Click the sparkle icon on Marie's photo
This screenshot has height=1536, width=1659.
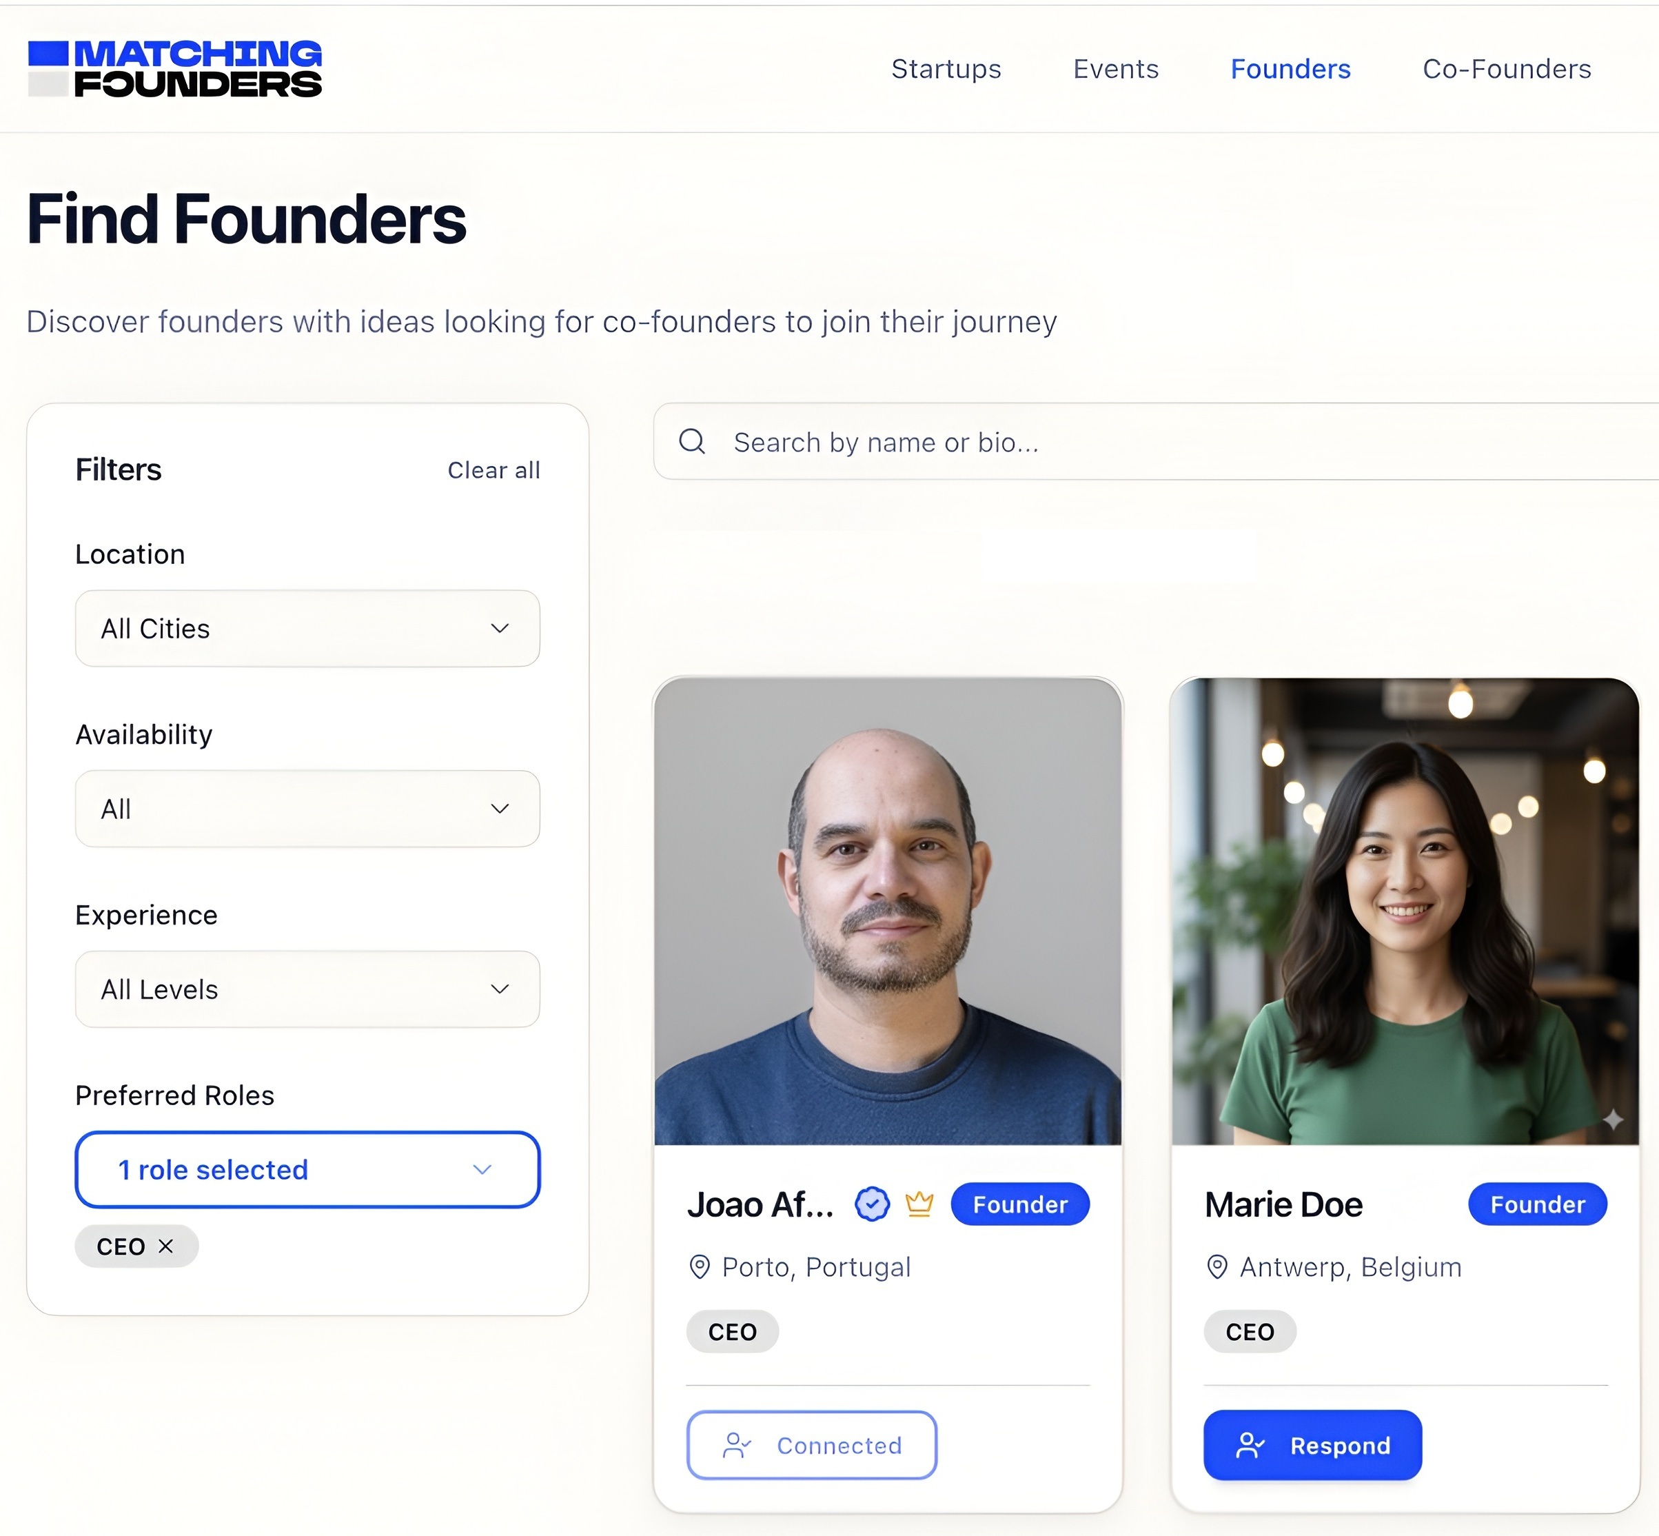(1613, 1120)
